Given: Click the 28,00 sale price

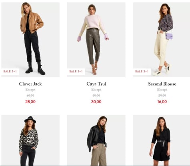Looking at the screenshot, I should (x=30, y=102).
